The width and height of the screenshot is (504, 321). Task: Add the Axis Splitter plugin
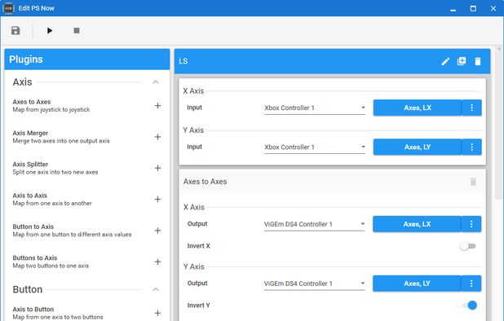click(157, 168)
